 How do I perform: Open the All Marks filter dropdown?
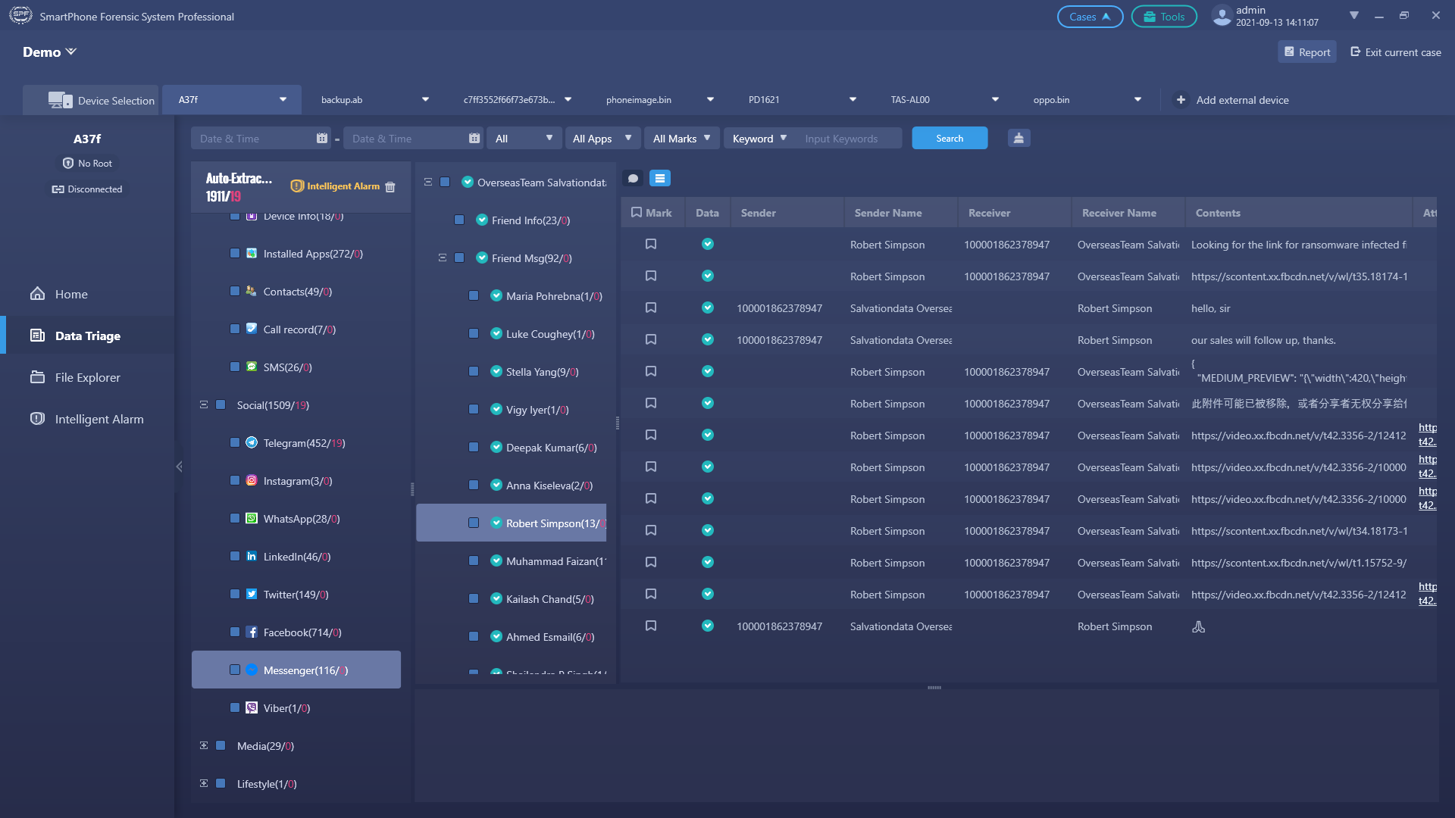pos(681,139)
